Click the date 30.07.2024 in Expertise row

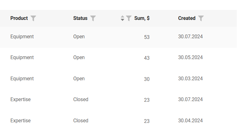(190, 100)
